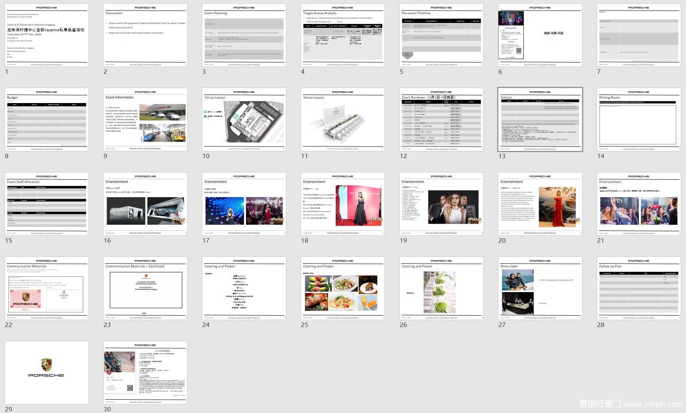Image resolution: width=686 pixels, height=413 pixels.
Task: Select slide 20 Entertainment red dress
Action: tap(540, 204)
